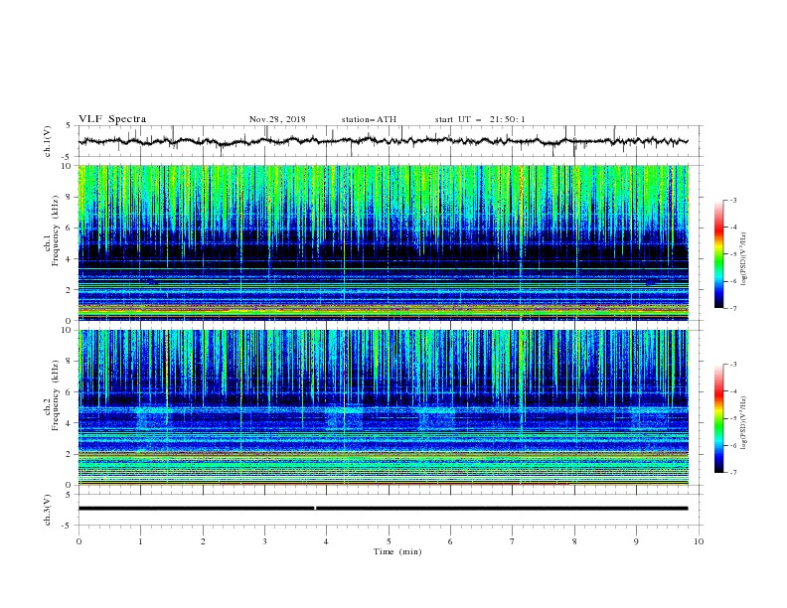
Task: Click time axis tick label "0"
Action: [x=79, y=541]
